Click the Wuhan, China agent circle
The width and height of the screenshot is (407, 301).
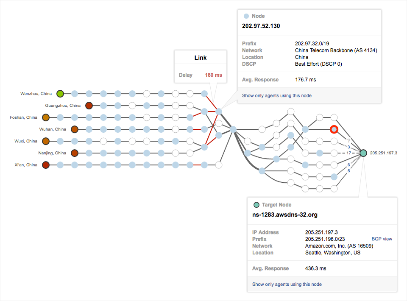click(x=75, y=129)
